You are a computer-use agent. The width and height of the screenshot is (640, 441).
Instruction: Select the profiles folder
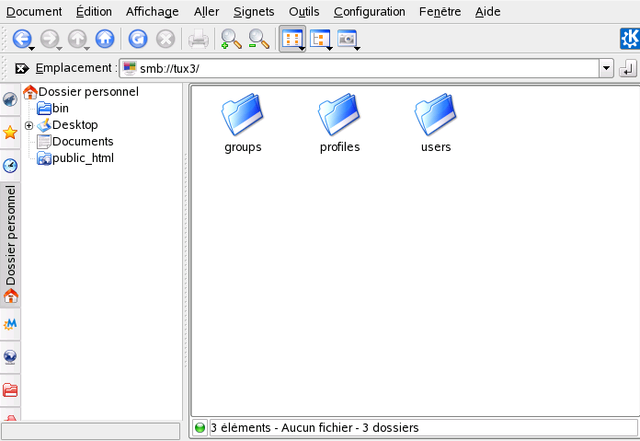(x=339, y=123)
